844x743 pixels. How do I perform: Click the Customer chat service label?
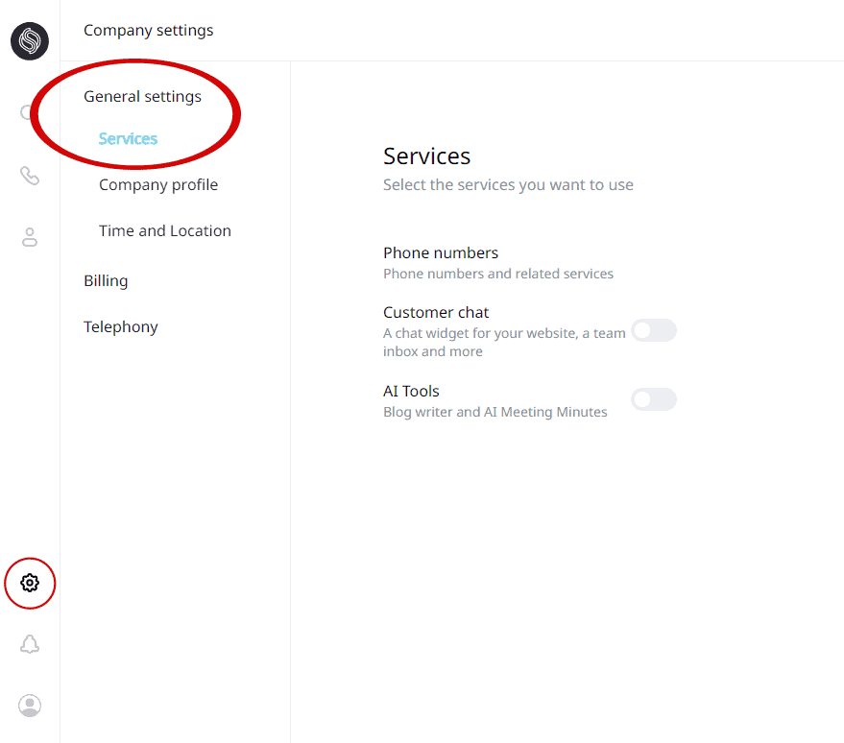click(436, 312)
